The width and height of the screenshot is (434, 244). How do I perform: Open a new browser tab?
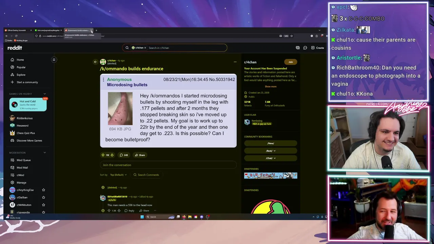click(96, 30)
